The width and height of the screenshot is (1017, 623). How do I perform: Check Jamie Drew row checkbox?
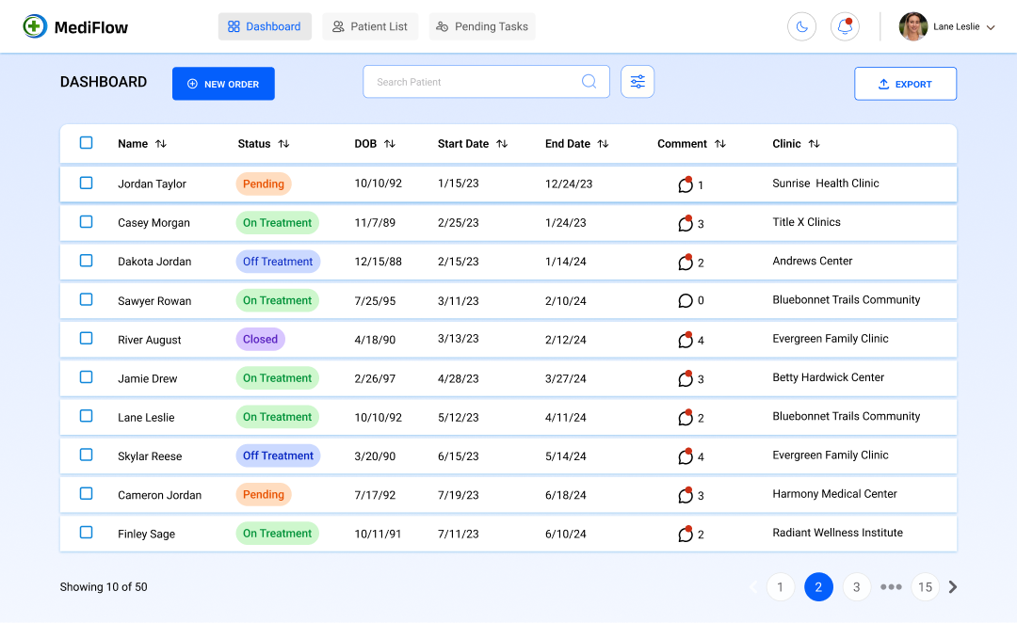[86, 377]
